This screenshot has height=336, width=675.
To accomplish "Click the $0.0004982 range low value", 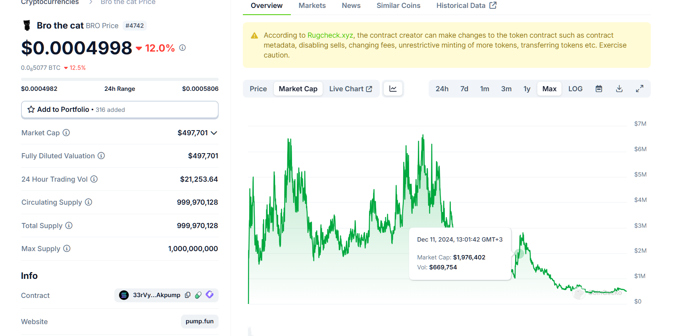I will (39, 89).
